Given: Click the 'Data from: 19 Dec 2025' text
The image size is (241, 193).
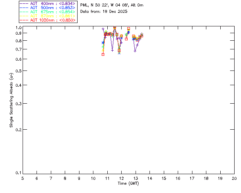Looking at the screenshot, I should pos(104,12).
